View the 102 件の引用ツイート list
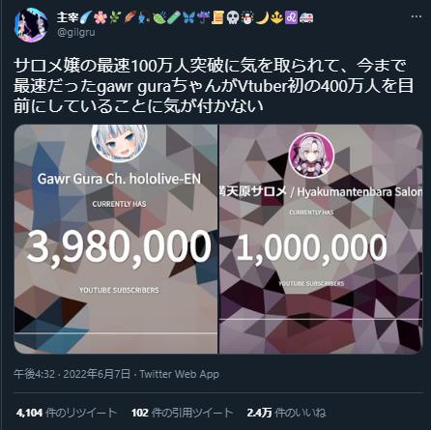Screen dimensions: 431x430 pos(182,413)
